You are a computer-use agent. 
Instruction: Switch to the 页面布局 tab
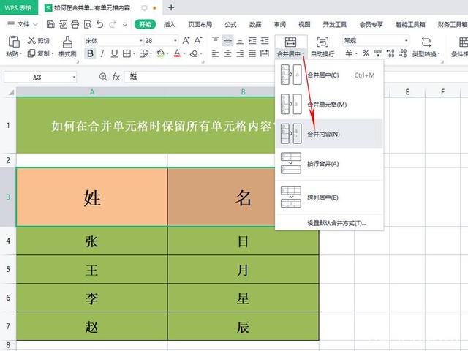pos(200,24)
